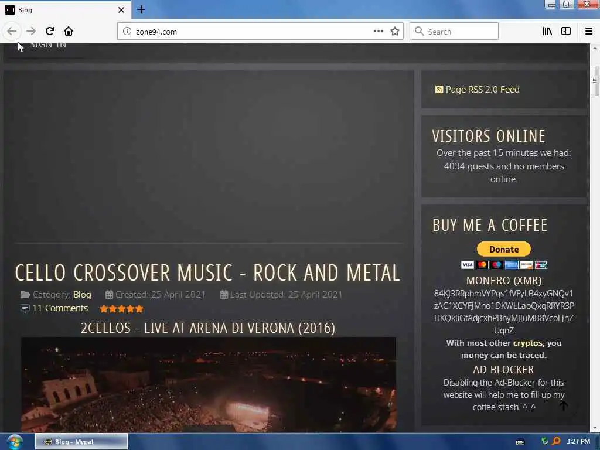600x450 pixels.
Task: Open the SIGN IN link
Action: point(48,45)
